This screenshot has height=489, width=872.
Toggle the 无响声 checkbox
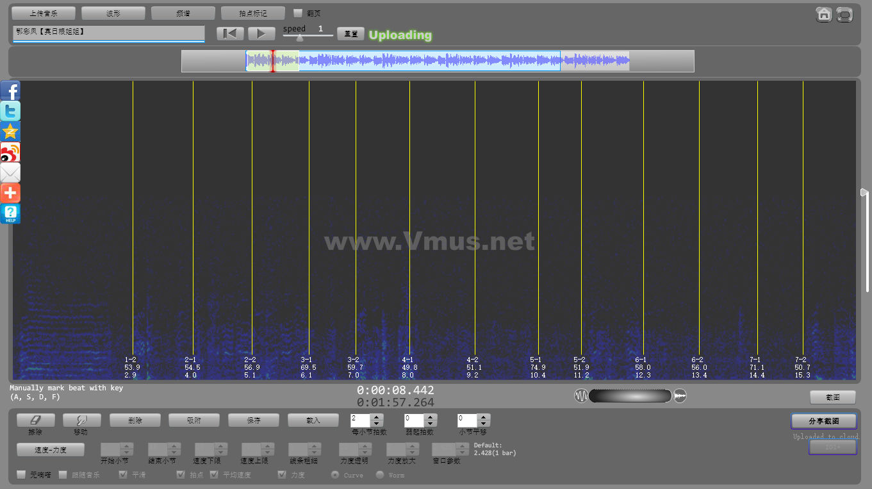22,475
